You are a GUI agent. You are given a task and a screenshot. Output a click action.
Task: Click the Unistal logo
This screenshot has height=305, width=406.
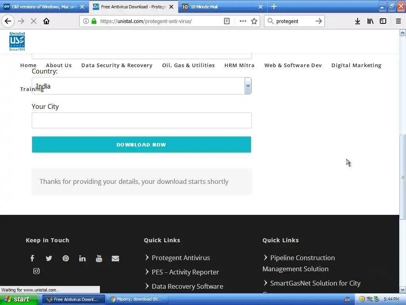17,41
